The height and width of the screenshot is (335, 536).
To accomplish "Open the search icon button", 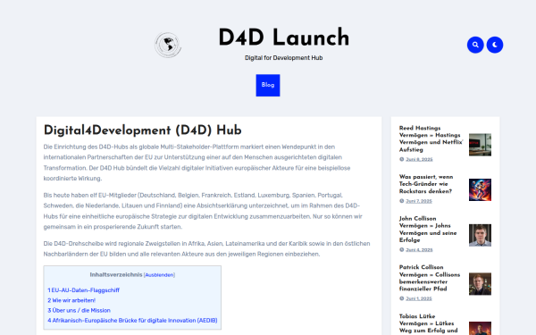I will tap(475, 45).
